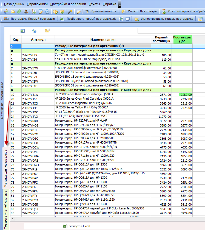Switch to 'Товары в учетной системе' tab

coord(6,210)
